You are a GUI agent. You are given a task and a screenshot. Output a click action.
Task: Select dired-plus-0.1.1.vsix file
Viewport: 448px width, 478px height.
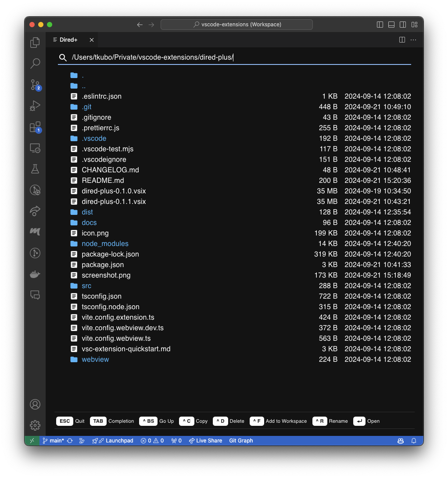(x=240, y=201)
